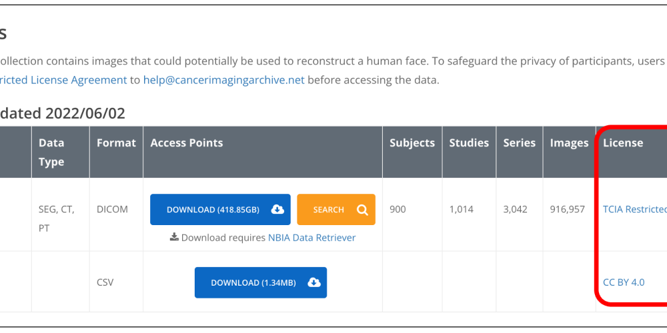Image resolution: width=667 pixels, height=333 pixels.
Task: Open the TCIA Restricted license link
Action: pyautogui.click(x=635, y=209)
